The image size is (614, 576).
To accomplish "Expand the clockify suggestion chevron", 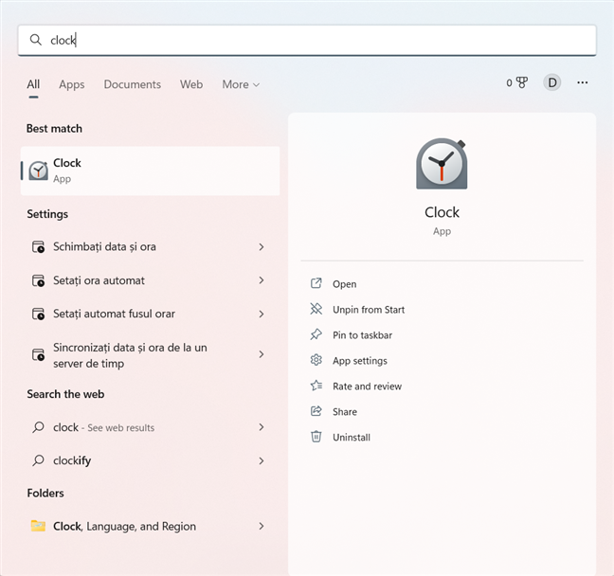I will pos(262,460).
